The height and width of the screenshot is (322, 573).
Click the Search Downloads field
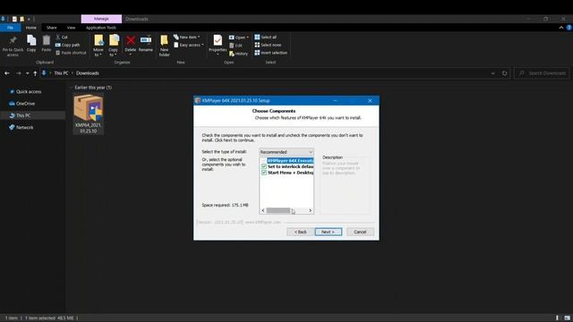[x=542, y=73]
